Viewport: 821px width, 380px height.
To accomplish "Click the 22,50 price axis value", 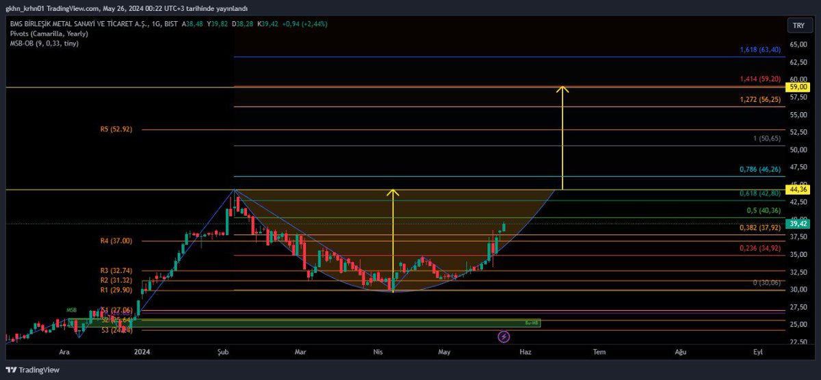I will [798, 342].
